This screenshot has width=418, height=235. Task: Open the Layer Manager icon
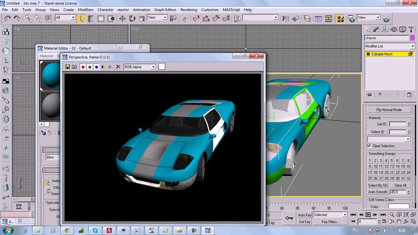(307, 19)
